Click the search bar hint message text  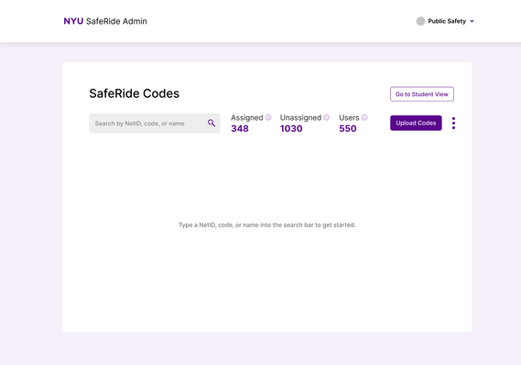267,225
